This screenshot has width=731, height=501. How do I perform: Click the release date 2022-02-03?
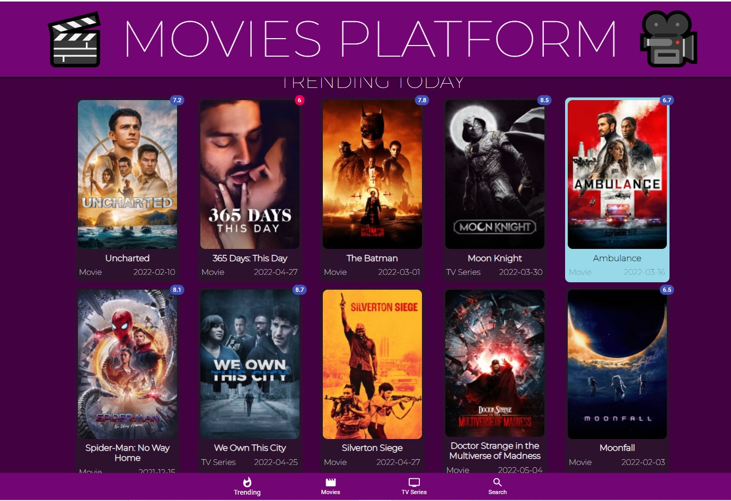(643, 462)
